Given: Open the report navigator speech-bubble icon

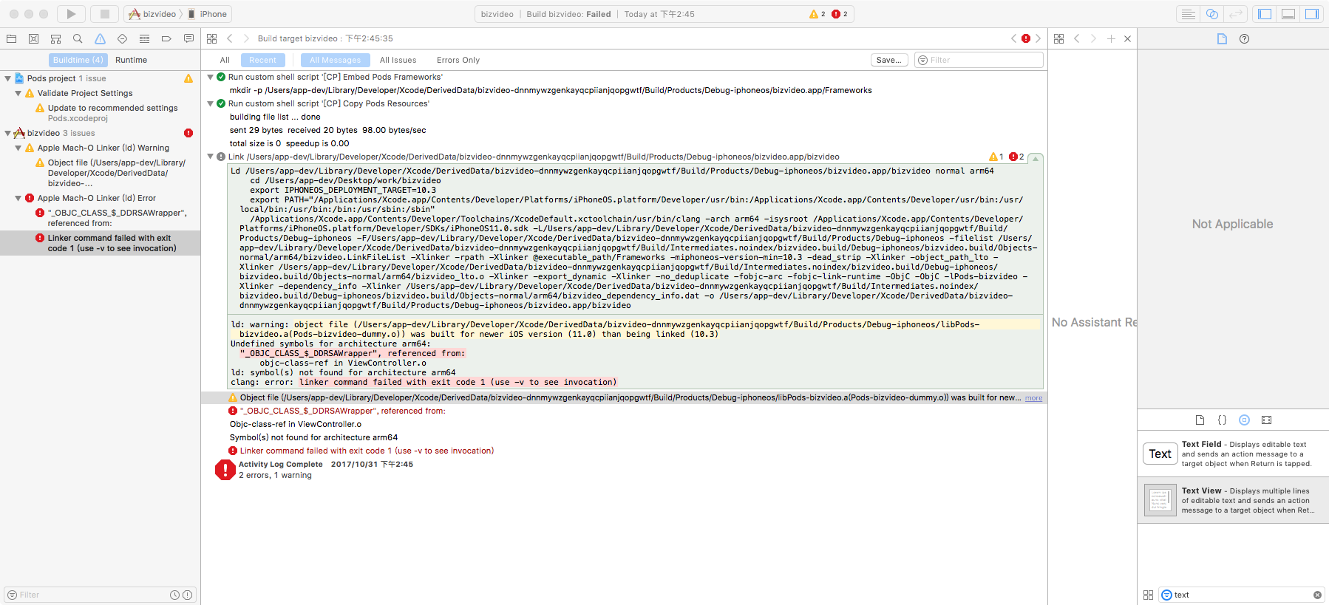Looking at the screenshot, I should [x=188, y=38].
